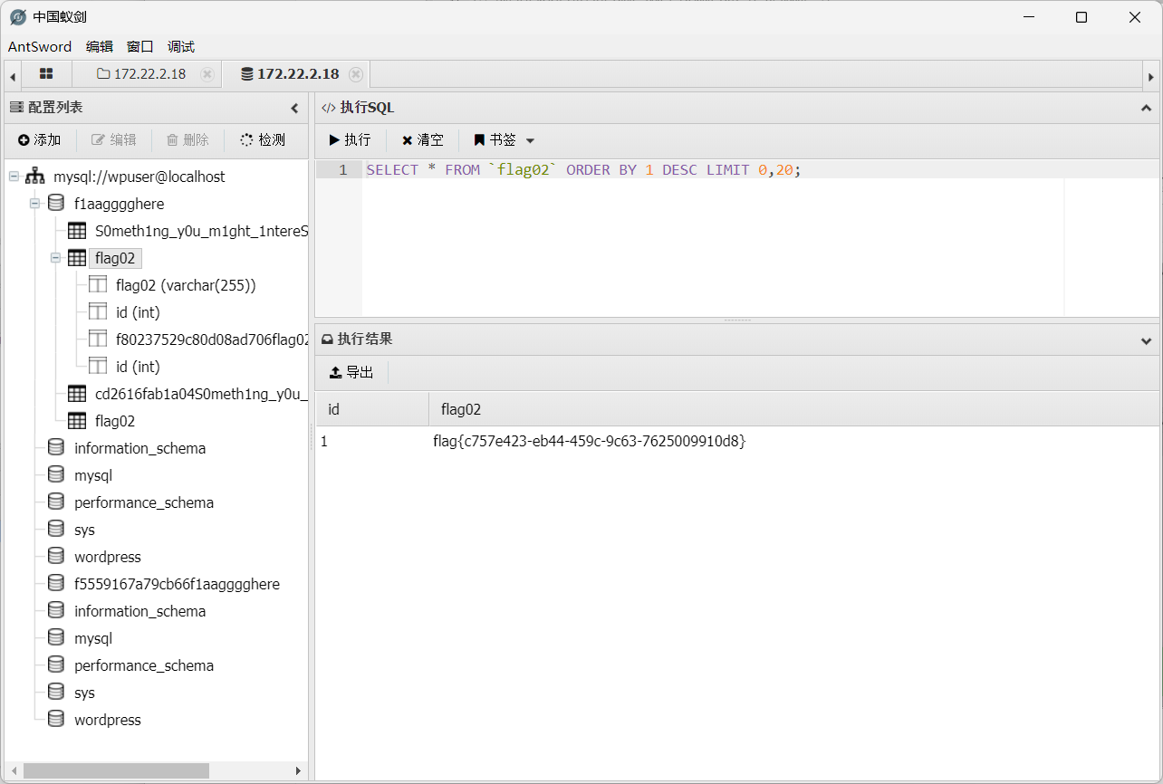Open the 调试 menu
Image resolution: width=1163 pixels, height=784 pixels.
tap(181, 47)
